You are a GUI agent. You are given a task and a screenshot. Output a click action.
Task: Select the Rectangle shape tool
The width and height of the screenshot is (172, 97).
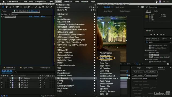coord(25,7)
